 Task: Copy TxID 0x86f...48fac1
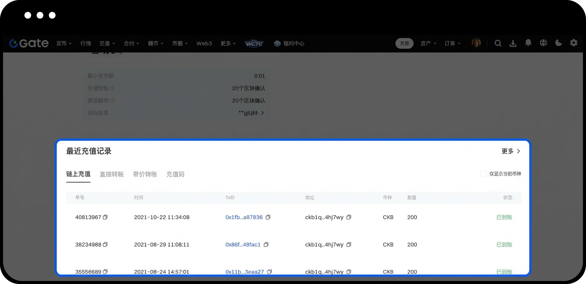pos(266,245)
